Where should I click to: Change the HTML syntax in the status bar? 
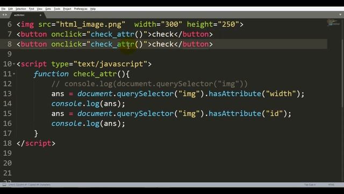pyautogui.click(x=331, y=185)
